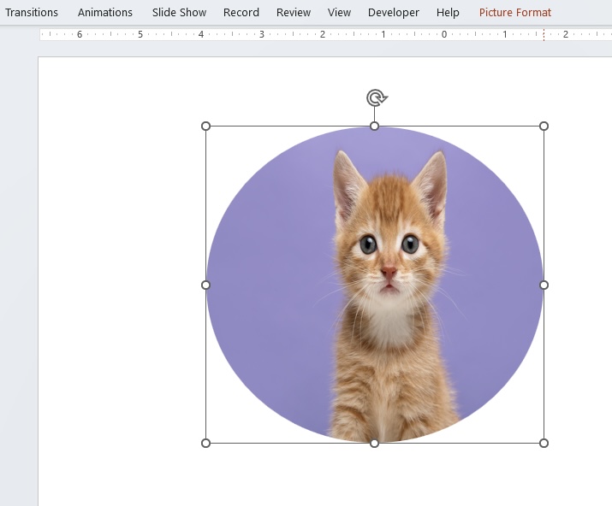Click the bottom-right corner sizing handle

(544, 444)
